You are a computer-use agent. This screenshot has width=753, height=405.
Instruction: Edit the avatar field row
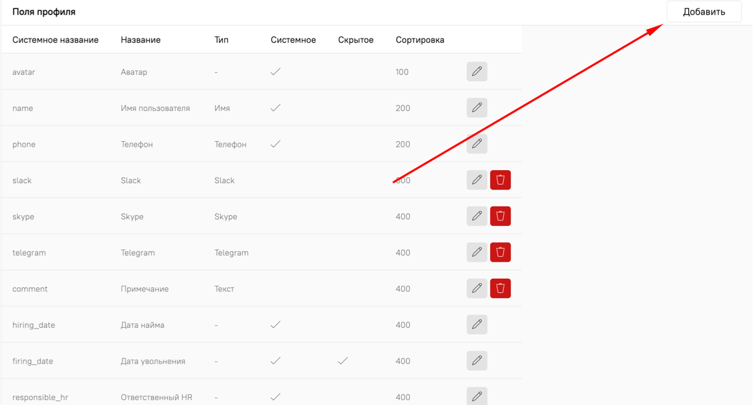tap(476, 72)
